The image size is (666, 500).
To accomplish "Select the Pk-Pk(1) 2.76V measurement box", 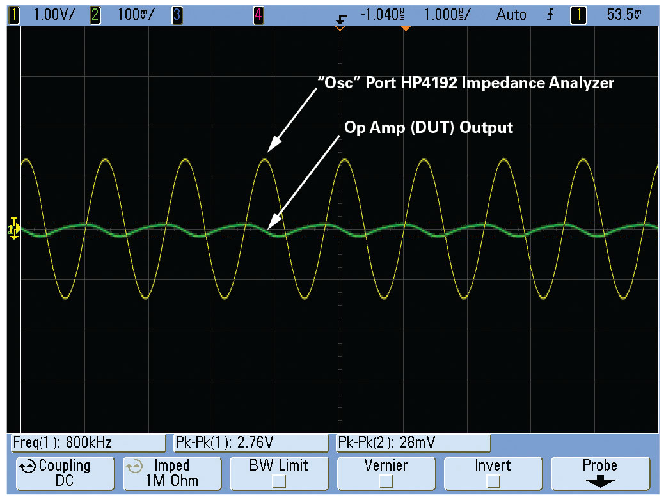I will point(251,442).
